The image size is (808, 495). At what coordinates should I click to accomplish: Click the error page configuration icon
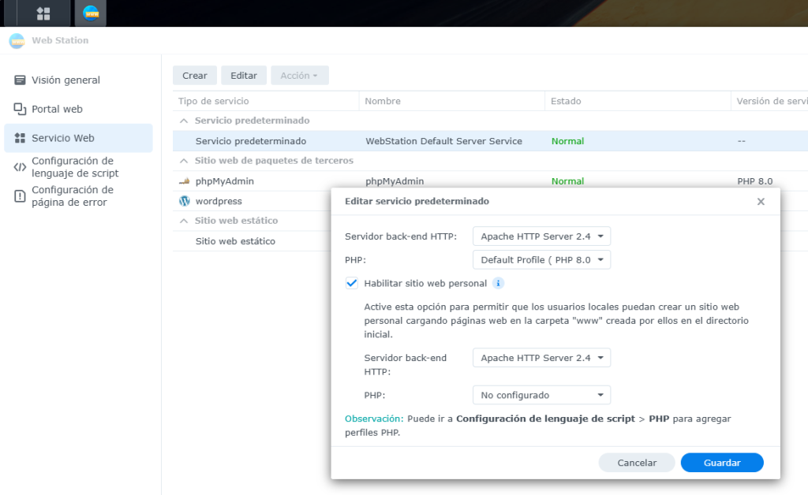click(x=20, y=196)
